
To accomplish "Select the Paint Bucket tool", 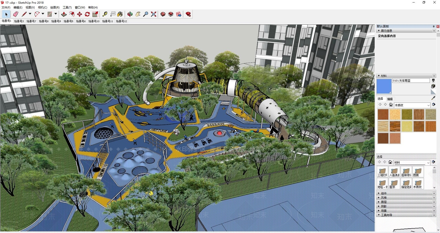I will pos(120,14).
